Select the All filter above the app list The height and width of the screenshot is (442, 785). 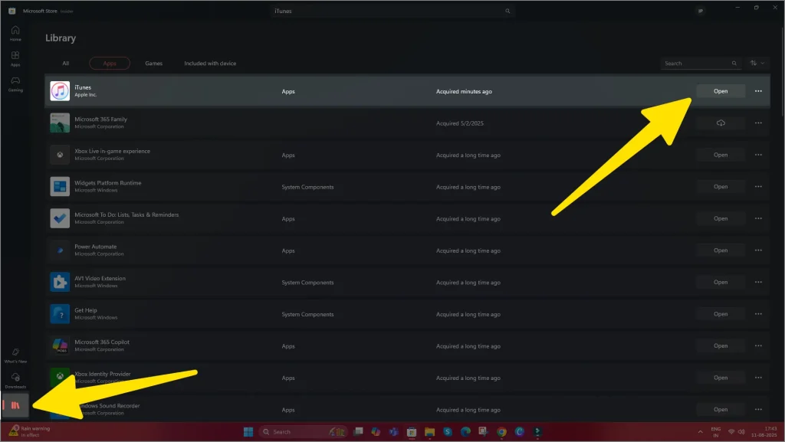coord(66,64)
